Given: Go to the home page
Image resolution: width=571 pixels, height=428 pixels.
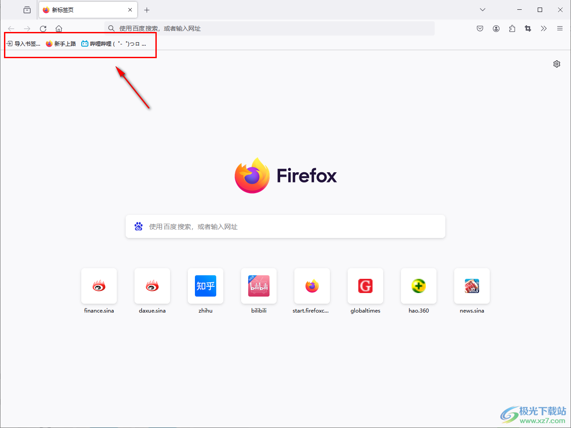Looking at the screenshot, I should pos(59,28).
